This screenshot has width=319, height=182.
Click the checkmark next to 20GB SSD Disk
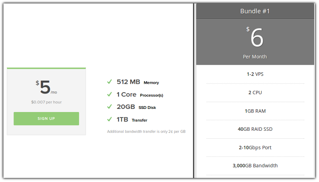tap(109, 106)
